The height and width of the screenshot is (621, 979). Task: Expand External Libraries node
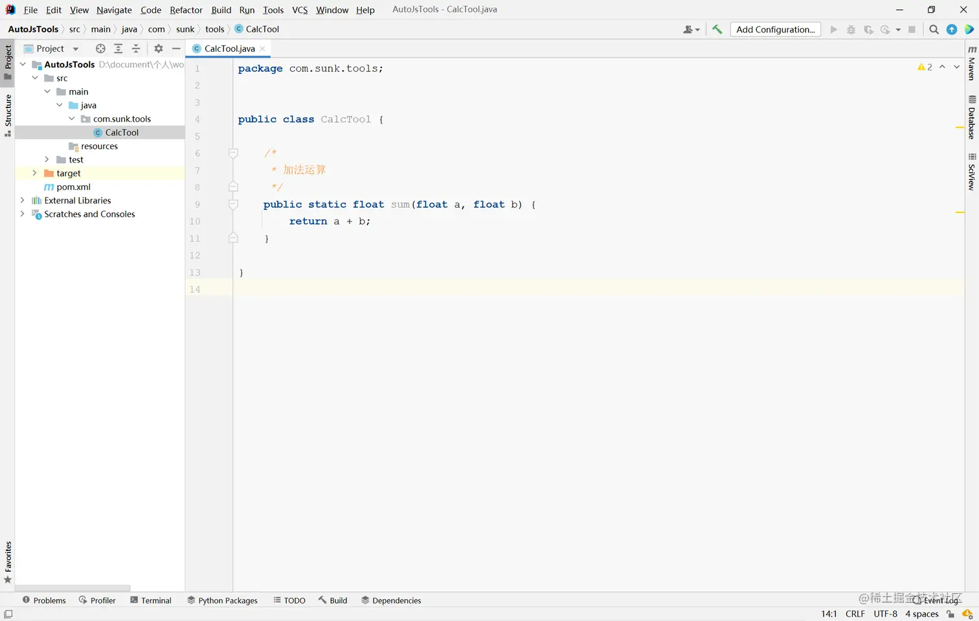click(x=22, y=200)
